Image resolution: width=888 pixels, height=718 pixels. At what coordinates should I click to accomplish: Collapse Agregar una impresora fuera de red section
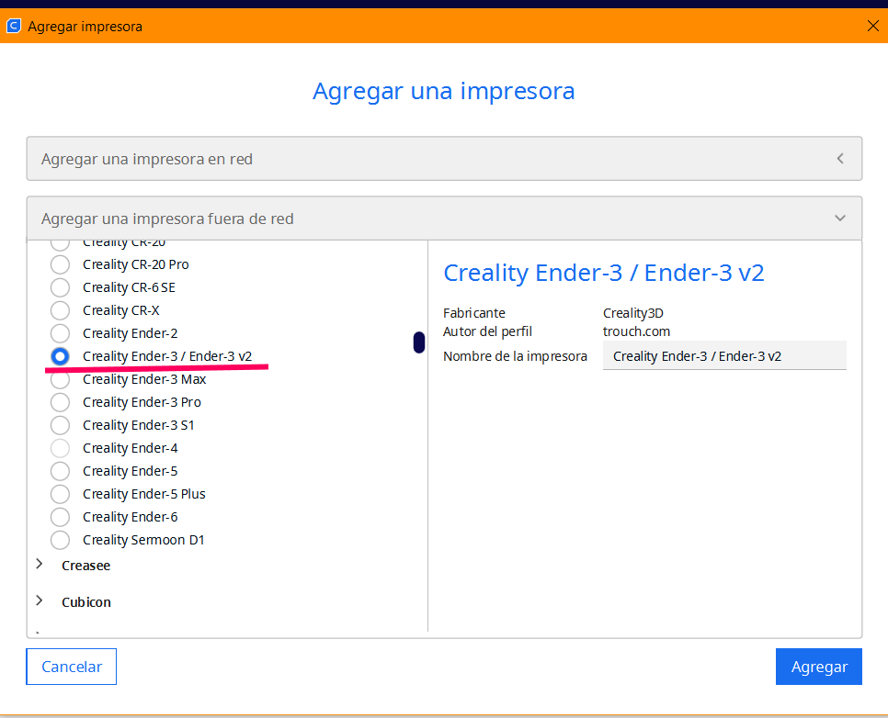(x=444, y=219)
